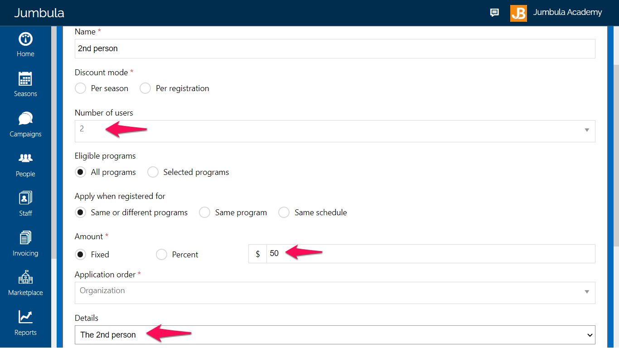Open the Home dashboard icon
The width and height of the screenshot is (619, 348).
(x=25, y=39)
